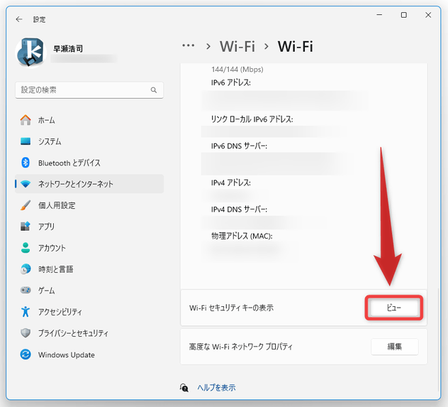
Task: Open 個人用設定 label
Action: [57, 205]
